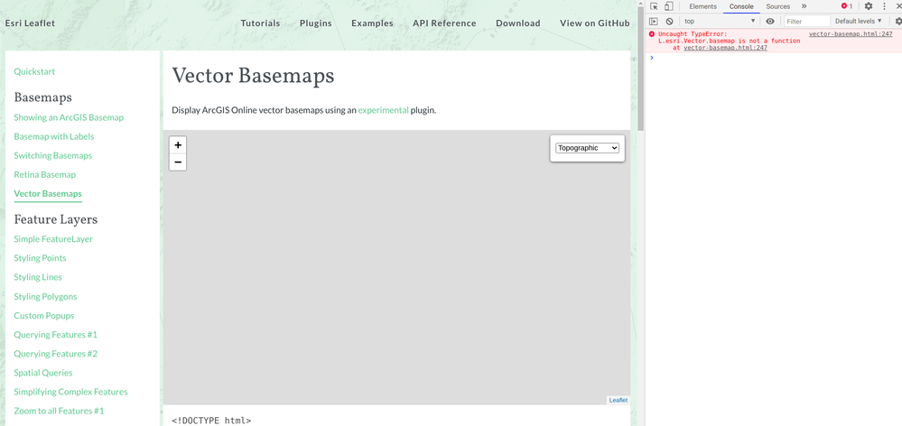This screenshot has width=902, height=426.
Task: Open Spatial Queries example
Action: 43,373
